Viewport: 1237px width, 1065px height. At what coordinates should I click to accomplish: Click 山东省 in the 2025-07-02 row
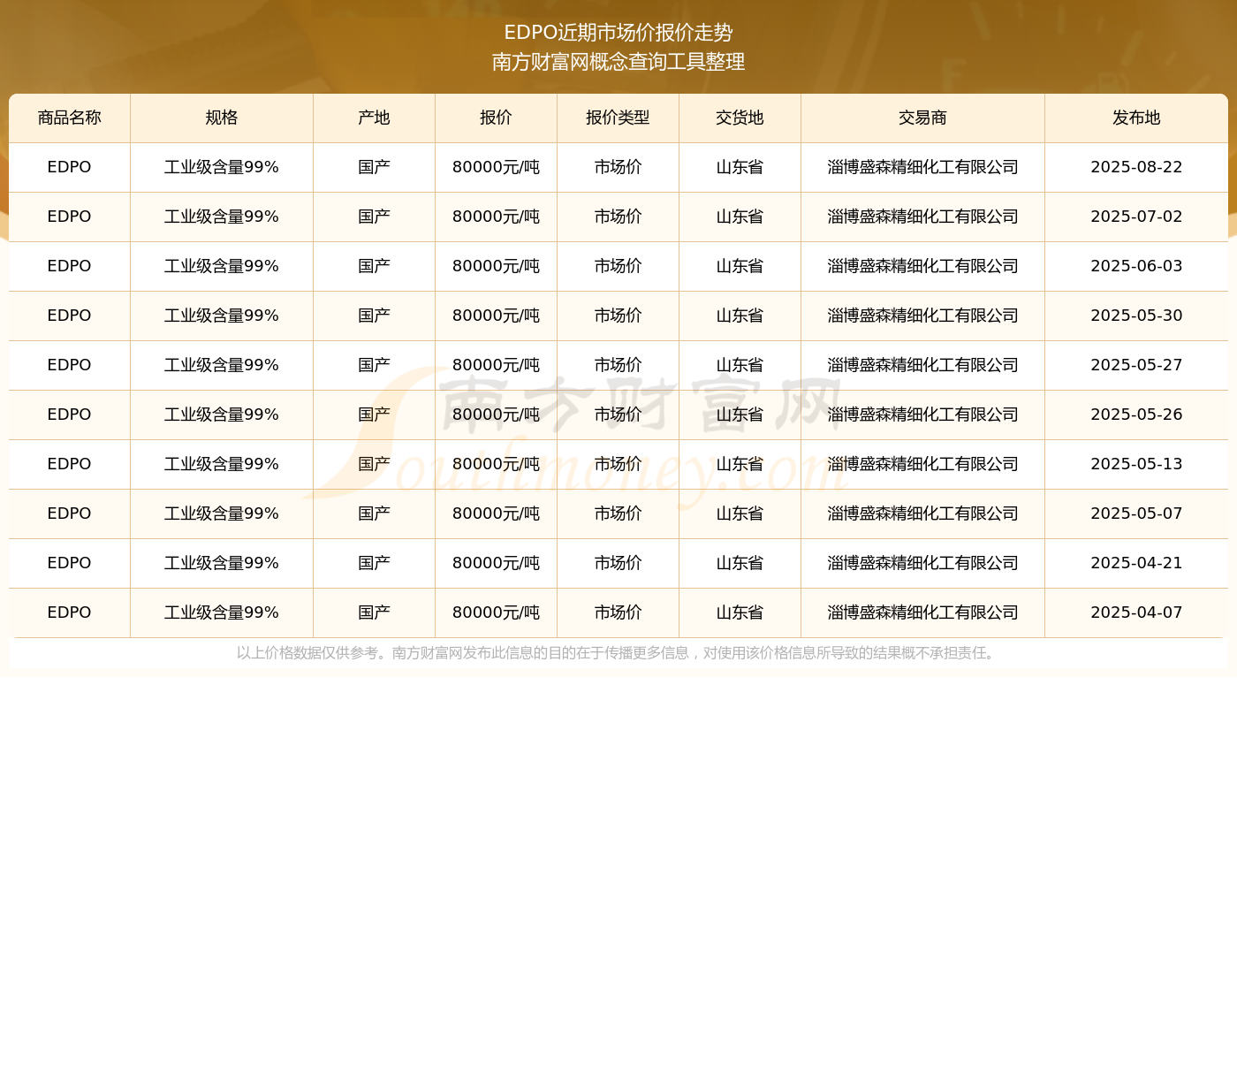pos(740,217)
